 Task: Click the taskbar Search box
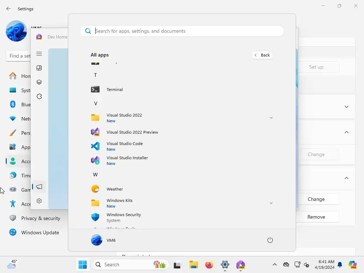pos(130,264)
